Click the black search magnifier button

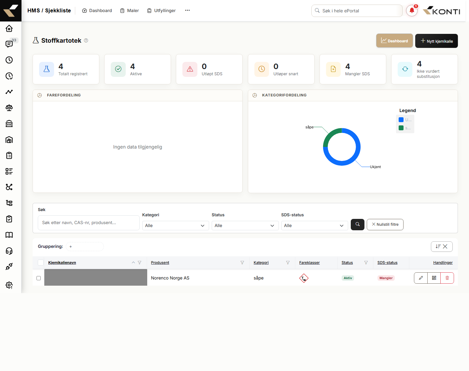[x=358, y=224]
